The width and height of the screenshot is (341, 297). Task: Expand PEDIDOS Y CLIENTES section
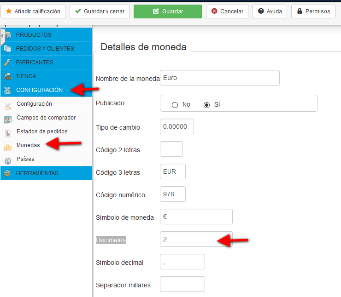pyautogui.click(x=47, y=49)
